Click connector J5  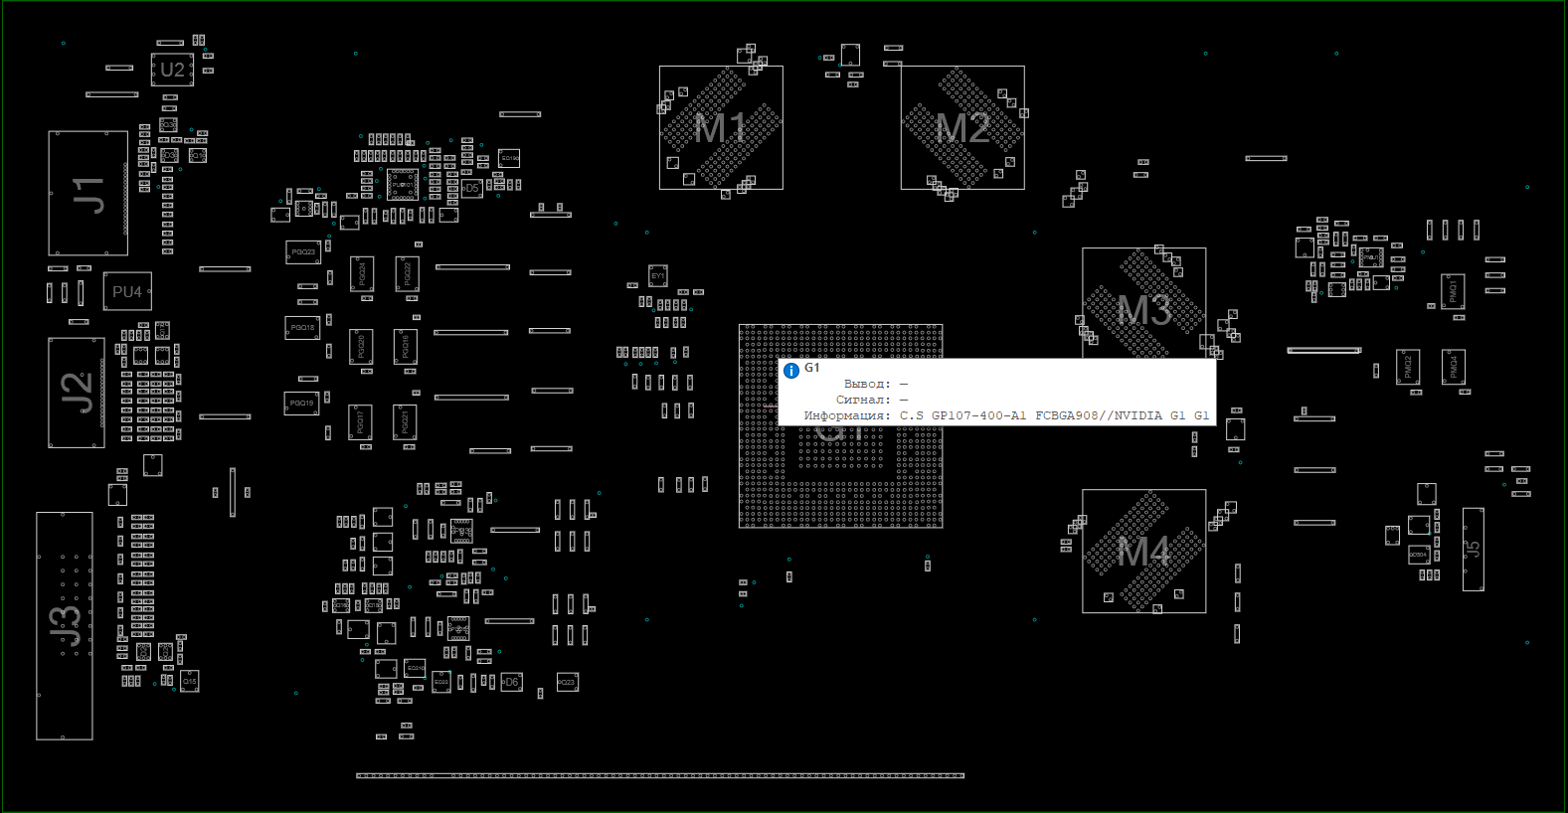click(x=1473, y=549)
